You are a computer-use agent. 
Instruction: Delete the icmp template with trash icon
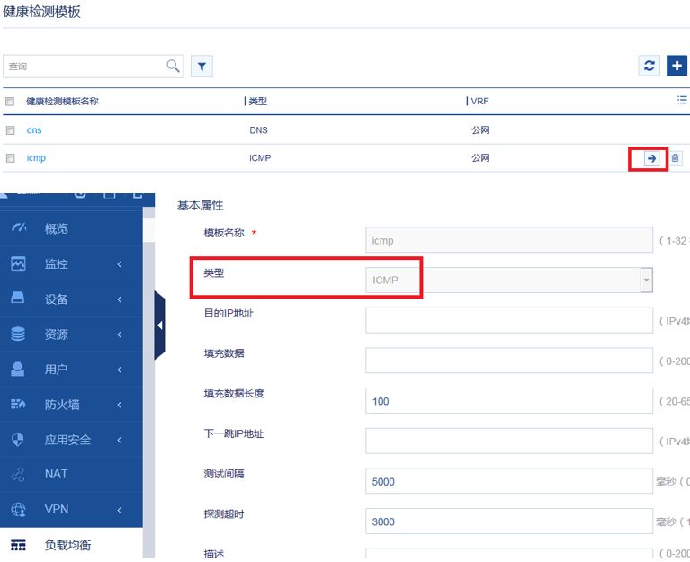coord(676,158)
